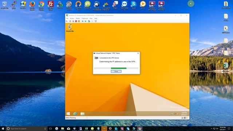The image size is (233, 131).
Task: Open File Explorer on the guest taskbar
Action: [x=82, y=114]
